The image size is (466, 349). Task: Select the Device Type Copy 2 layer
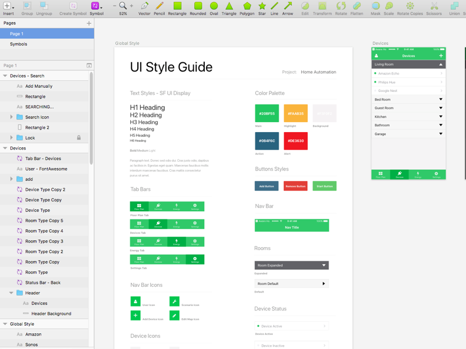(x=44, y=190)
